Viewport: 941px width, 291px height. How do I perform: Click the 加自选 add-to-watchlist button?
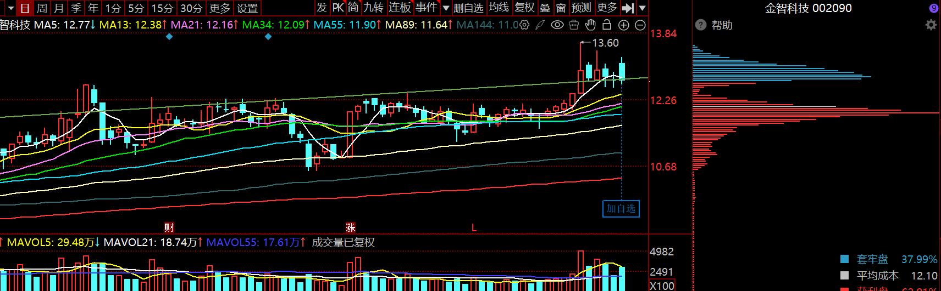[621, 208]
